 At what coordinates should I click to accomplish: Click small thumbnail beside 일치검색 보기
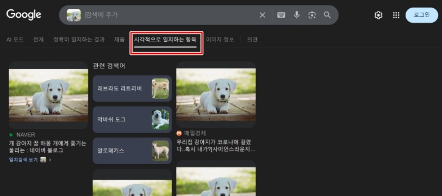point(43,160)
